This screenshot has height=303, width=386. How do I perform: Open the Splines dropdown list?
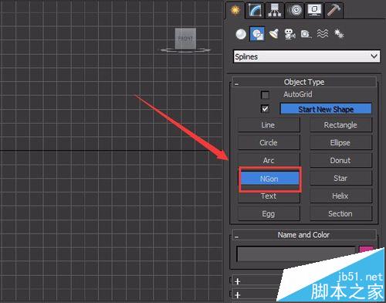tap(306, 56)
